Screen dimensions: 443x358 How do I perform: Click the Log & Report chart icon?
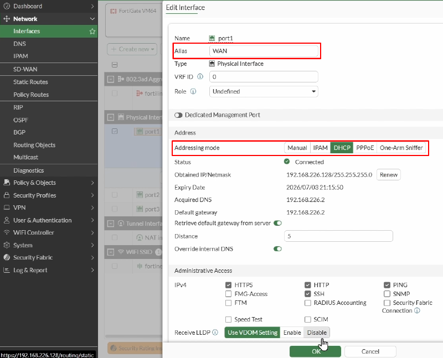(7, 270)
